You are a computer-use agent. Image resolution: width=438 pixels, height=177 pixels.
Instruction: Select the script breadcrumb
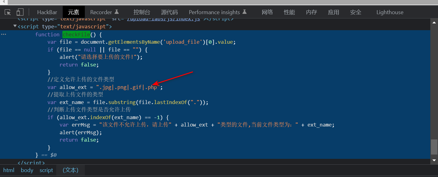46,170
